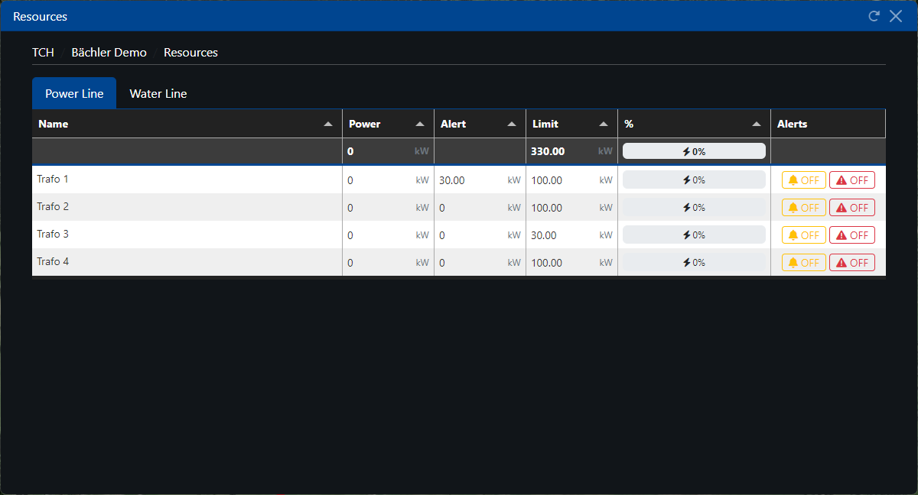Sort by Limit column arrow
This screenshot has width=918, height=495.
[604, 124]
